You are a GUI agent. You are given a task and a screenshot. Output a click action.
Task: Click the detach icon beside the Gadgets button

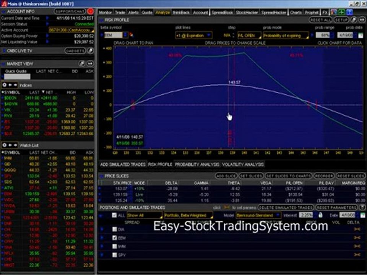pyautogui.click(x=90, y=51)
